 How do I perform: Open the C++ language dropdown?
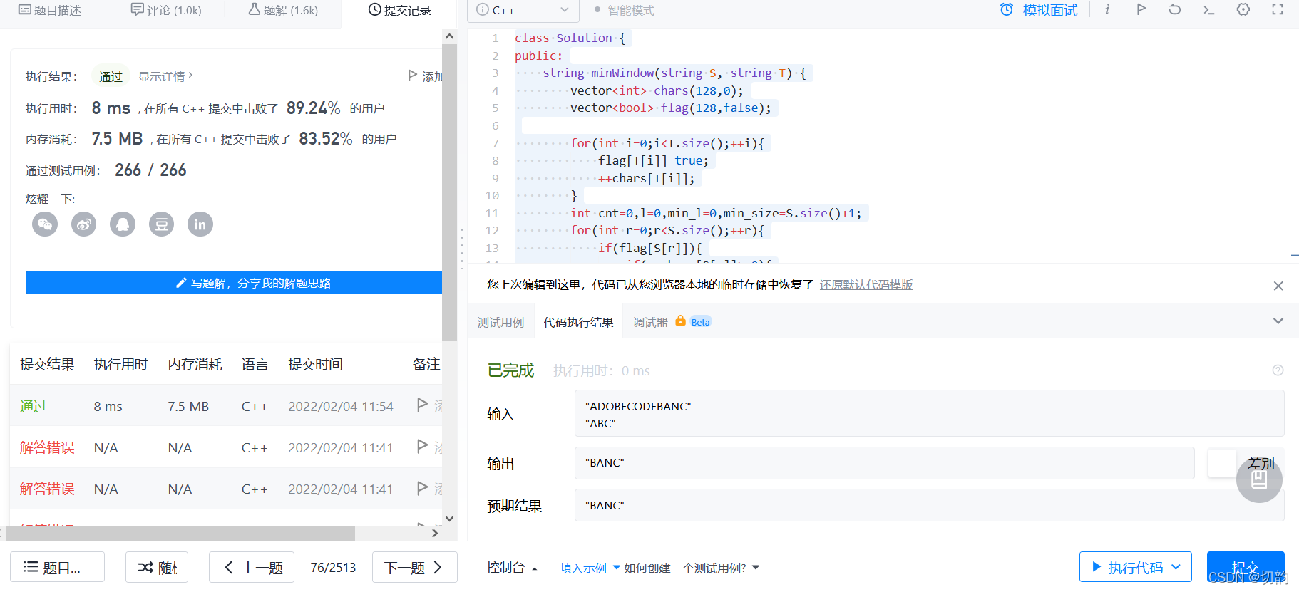[x=523, y=10]
